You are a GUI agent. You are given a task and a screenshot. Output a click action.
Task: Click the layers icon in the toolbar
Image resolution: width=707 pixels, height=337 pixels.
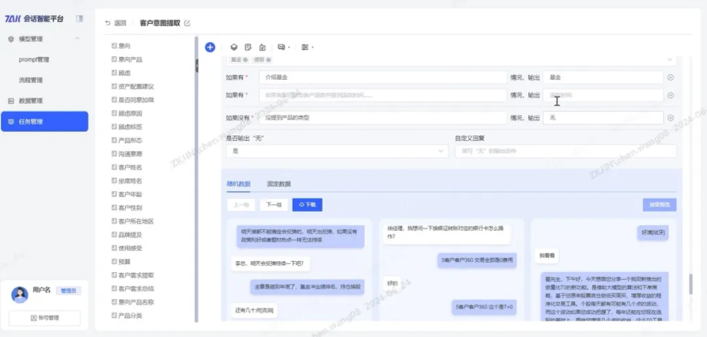click(x=234, y=47)
